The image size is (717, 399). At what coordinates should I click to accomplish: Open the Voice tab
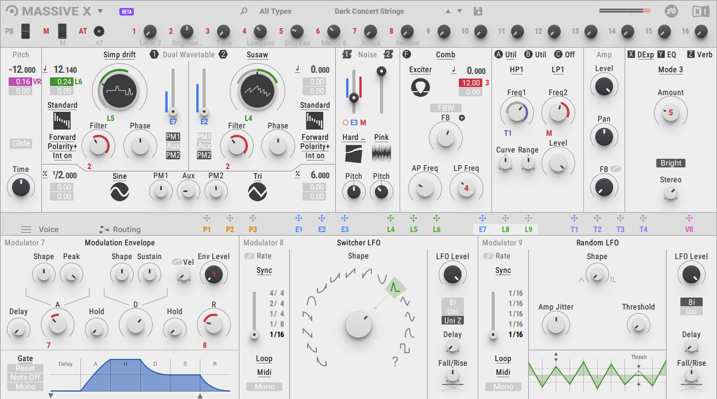click(48, 229)
